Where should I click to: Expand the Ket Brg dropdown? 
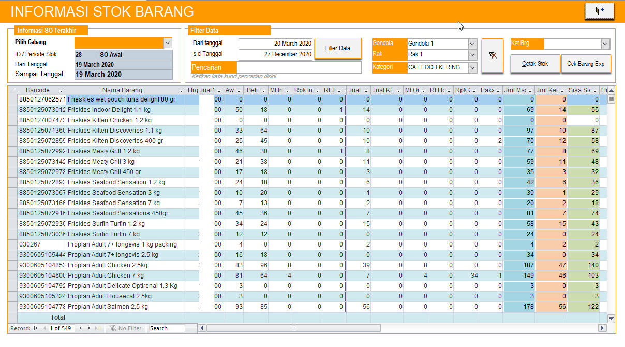point(605,44)
